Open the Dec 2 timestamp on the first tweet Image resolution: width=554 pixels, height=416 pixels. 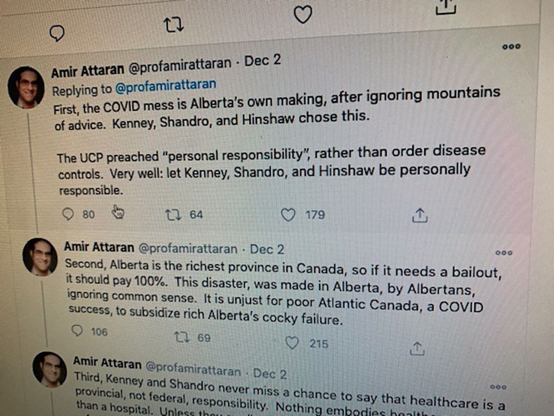pyautogui.click(x=263, y=60)
